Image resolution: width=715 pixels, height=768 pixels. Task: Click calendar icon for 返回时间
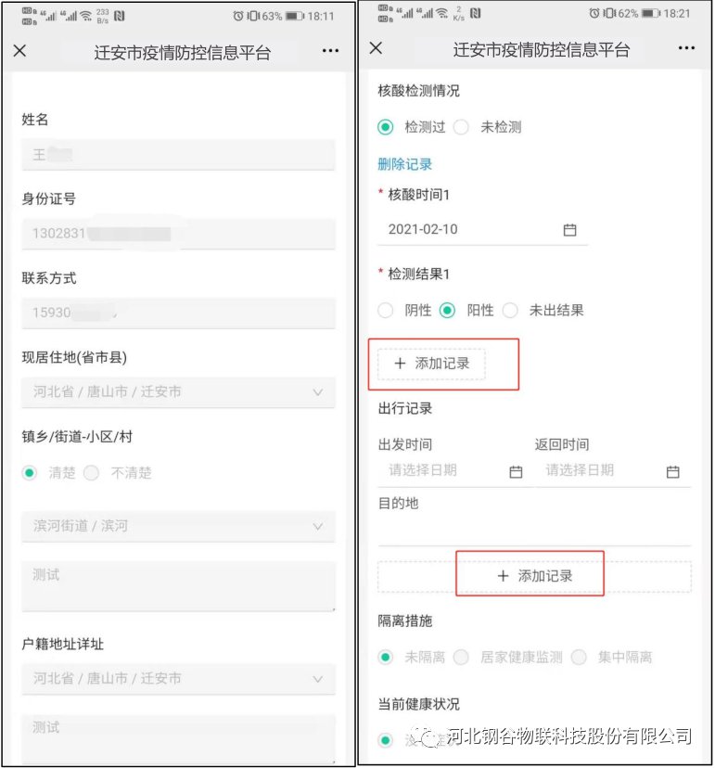tap(673, 472)
